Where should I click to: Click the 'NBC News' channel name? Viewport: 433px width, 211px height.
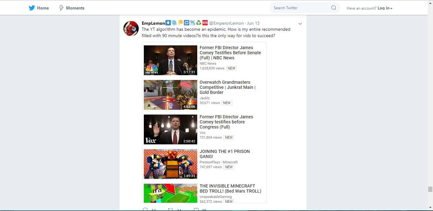coord(208,63)
